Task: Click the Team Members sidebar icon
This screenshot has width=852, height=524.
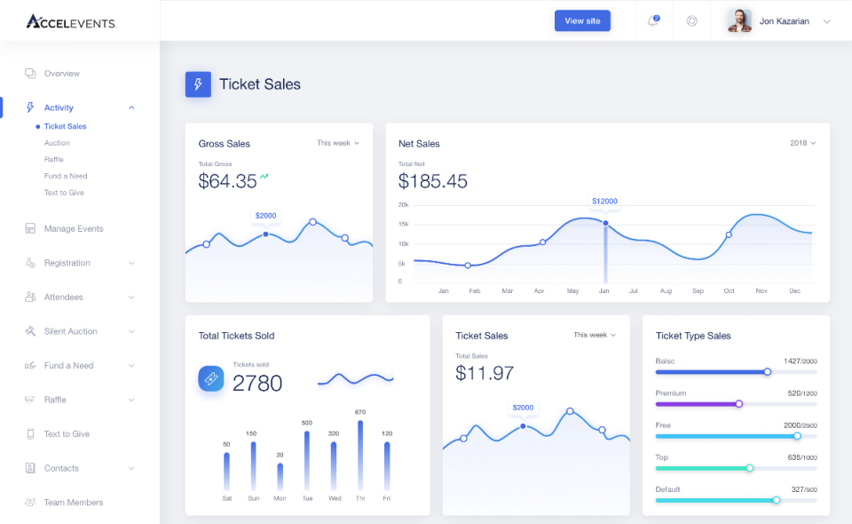Action: [30, 503]
